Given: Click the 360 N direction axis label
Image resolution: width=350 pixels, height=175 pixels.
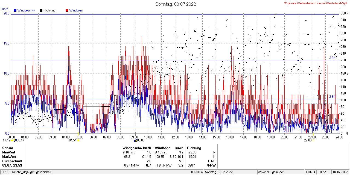Looking at the screenshot, I should (x=344, y=13).
